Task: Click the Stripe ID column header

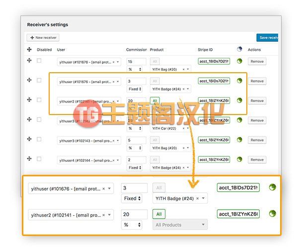Action: [205, 49]
